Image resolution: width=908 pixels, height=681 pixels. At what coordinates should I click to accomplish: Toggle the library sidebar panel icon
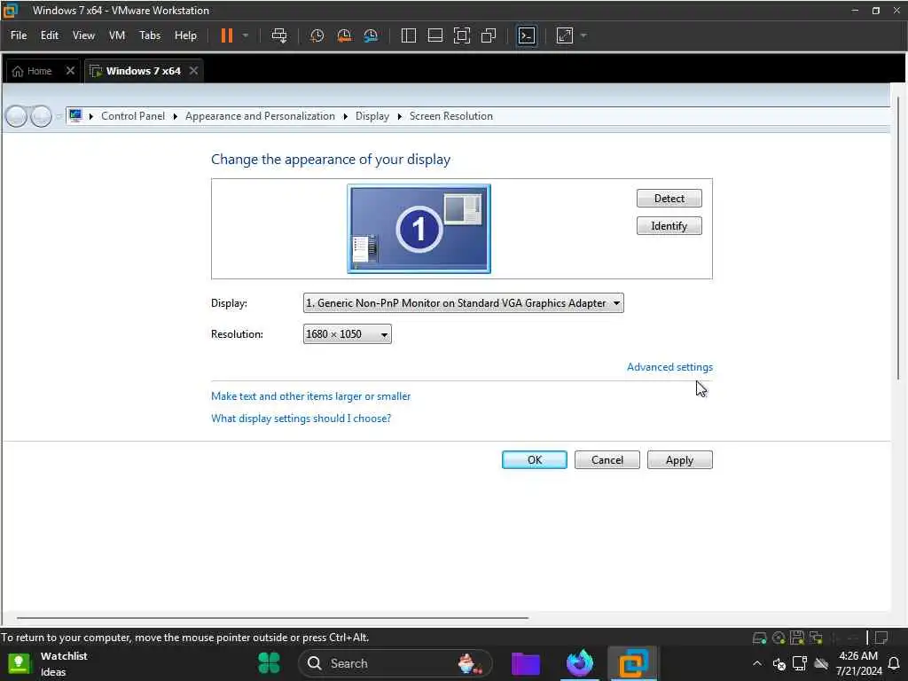408,35
